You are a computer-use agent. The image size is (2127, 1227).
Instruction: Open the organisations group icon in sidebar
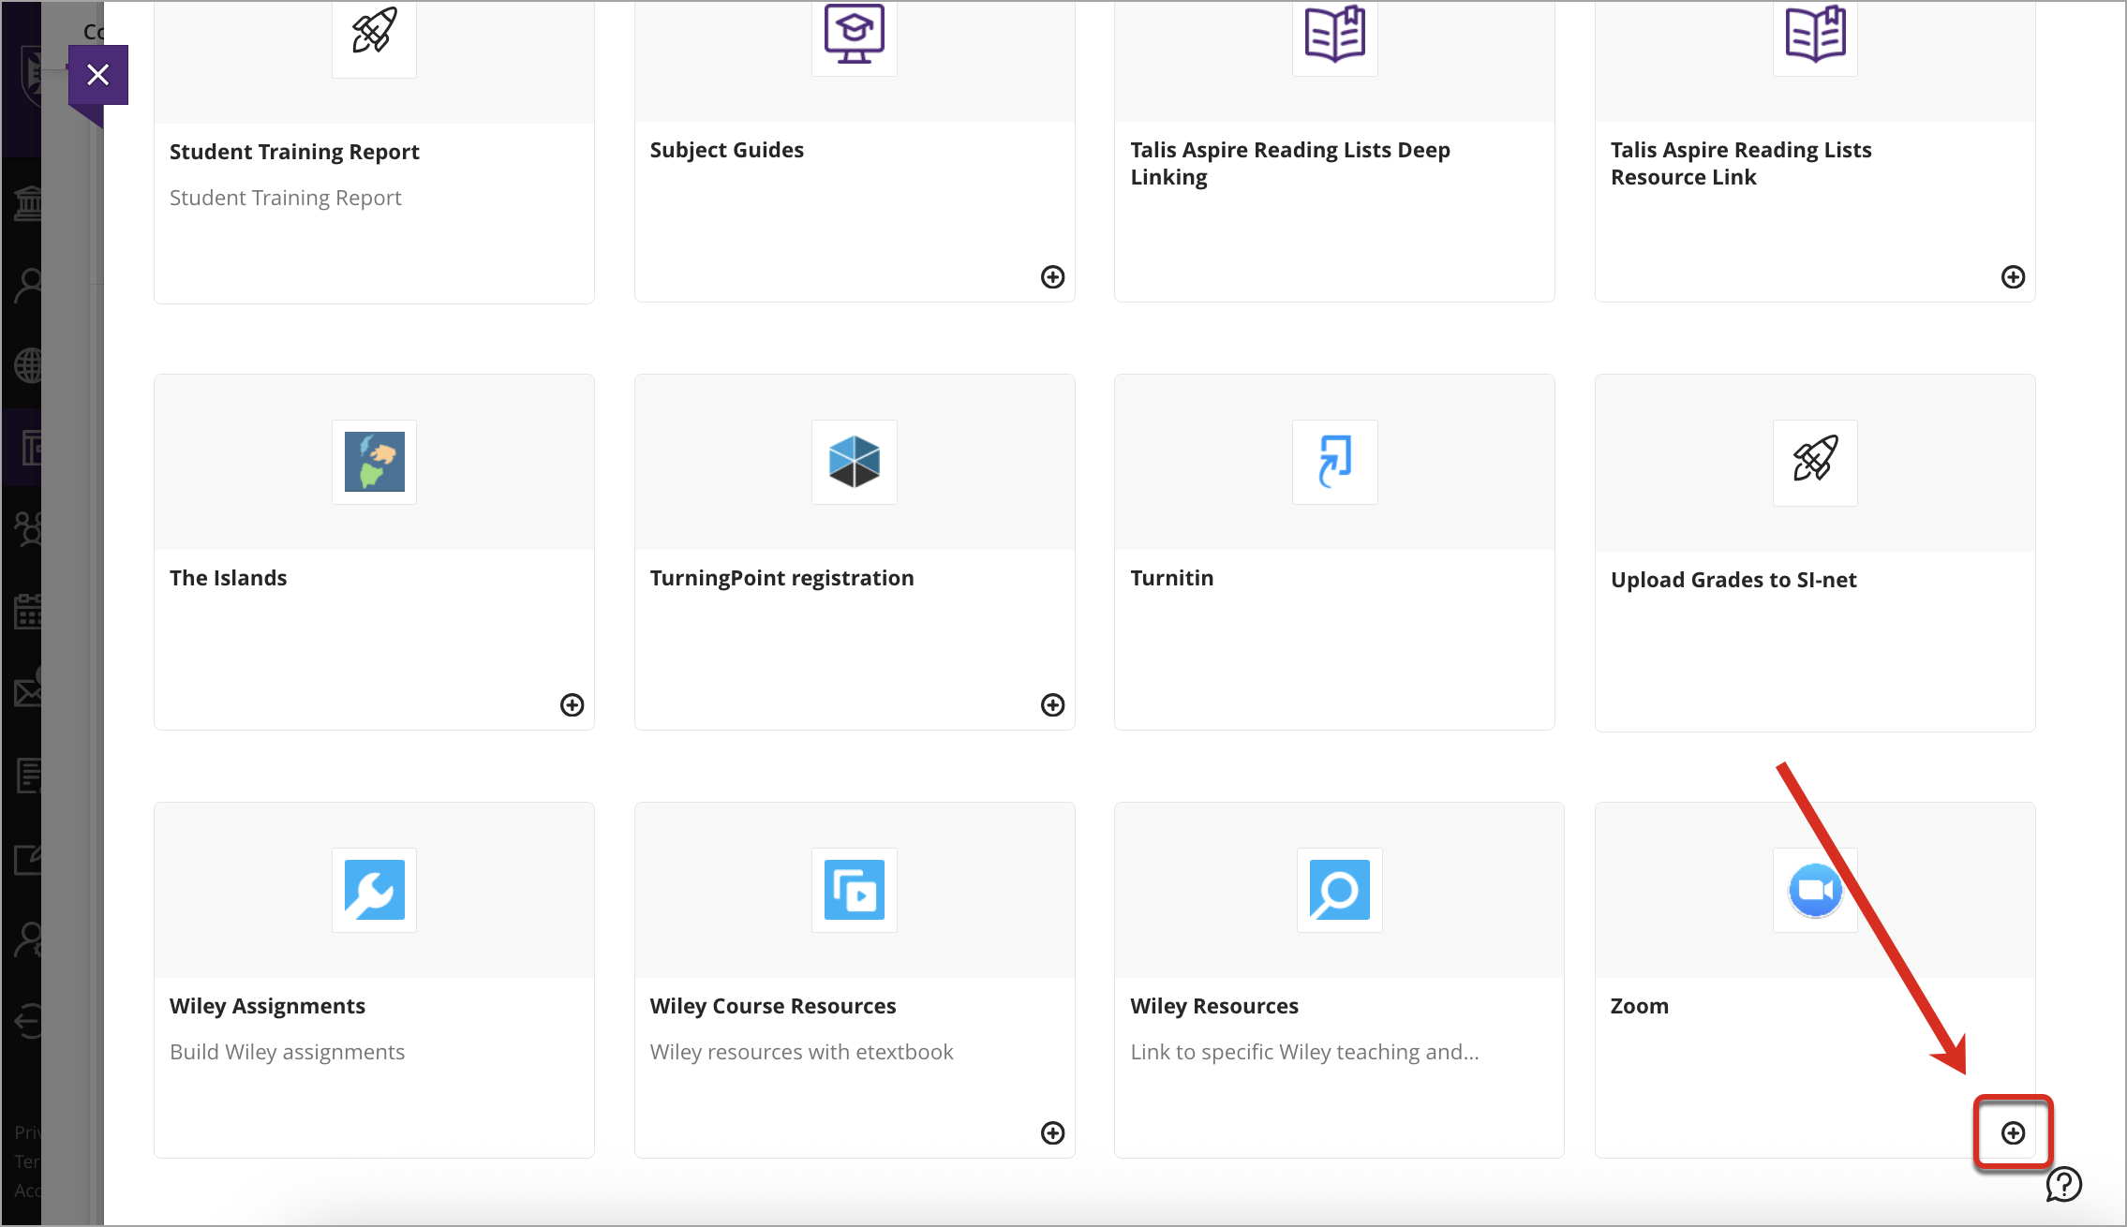click(28, 529)
